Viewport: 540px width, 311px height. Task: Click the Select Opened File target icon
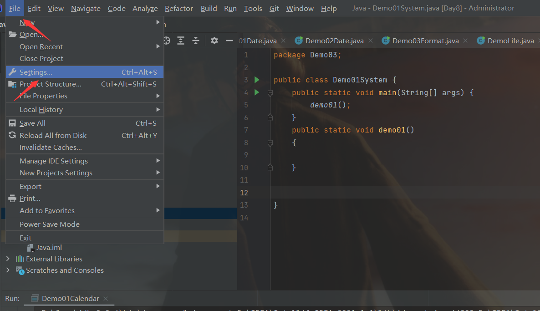(167, 41)
